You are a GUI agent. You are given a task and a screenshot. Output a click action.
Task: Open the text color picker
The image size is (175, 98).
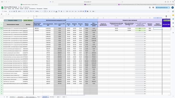(56, 11)
